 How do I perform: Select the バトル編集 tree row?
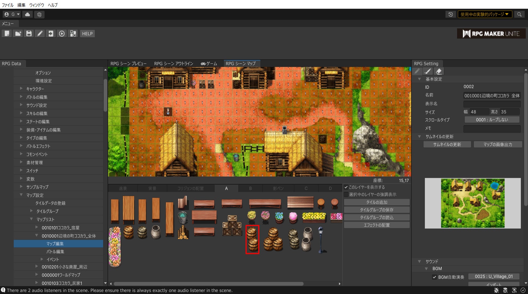[x=58, y=251]
